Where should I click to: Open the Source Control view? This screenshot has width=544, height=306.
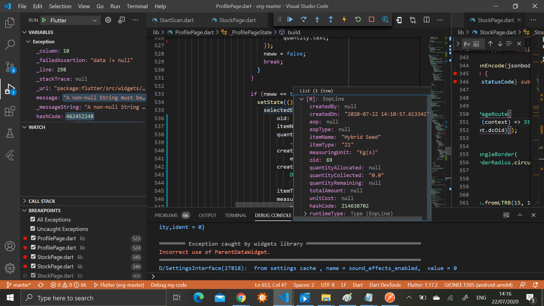pyautogui.click(x=10, y=67)
